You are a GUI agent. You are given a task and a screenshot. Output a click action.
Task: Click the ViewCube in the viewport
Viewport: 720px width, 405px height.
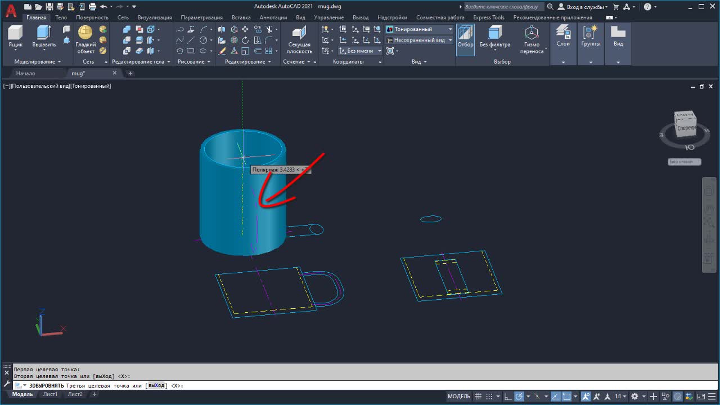click(x=685, y=127)
